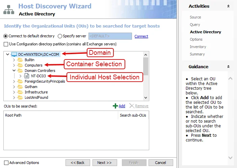Select the Infrastructure OU label
237x168 pixels.
click(36, 92)
